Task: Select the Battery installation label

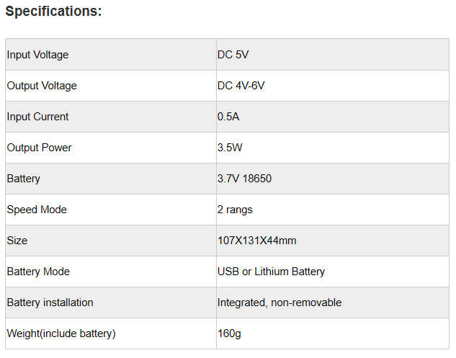Action: click(50, 303)
